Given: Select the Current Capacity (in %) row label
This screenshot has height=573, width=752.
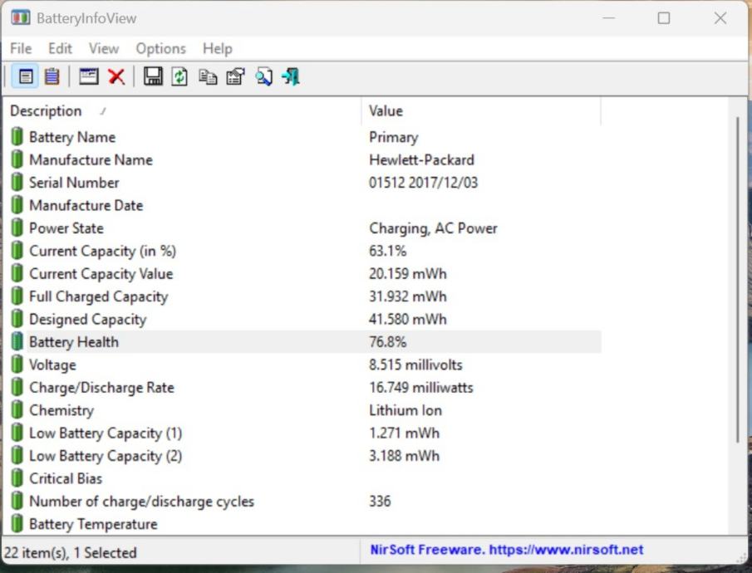Looking at the screenshot, I should pos(103,251).
